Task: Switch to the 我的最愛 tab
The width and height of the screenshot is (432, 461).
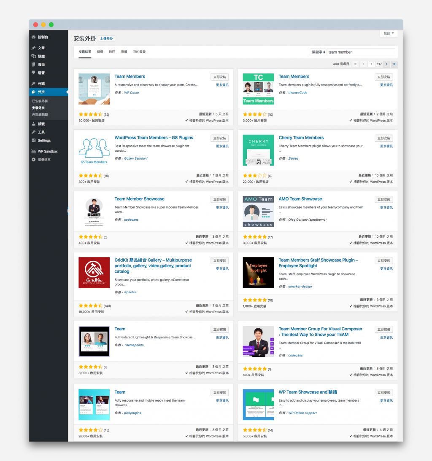Action: click(139, 52)
